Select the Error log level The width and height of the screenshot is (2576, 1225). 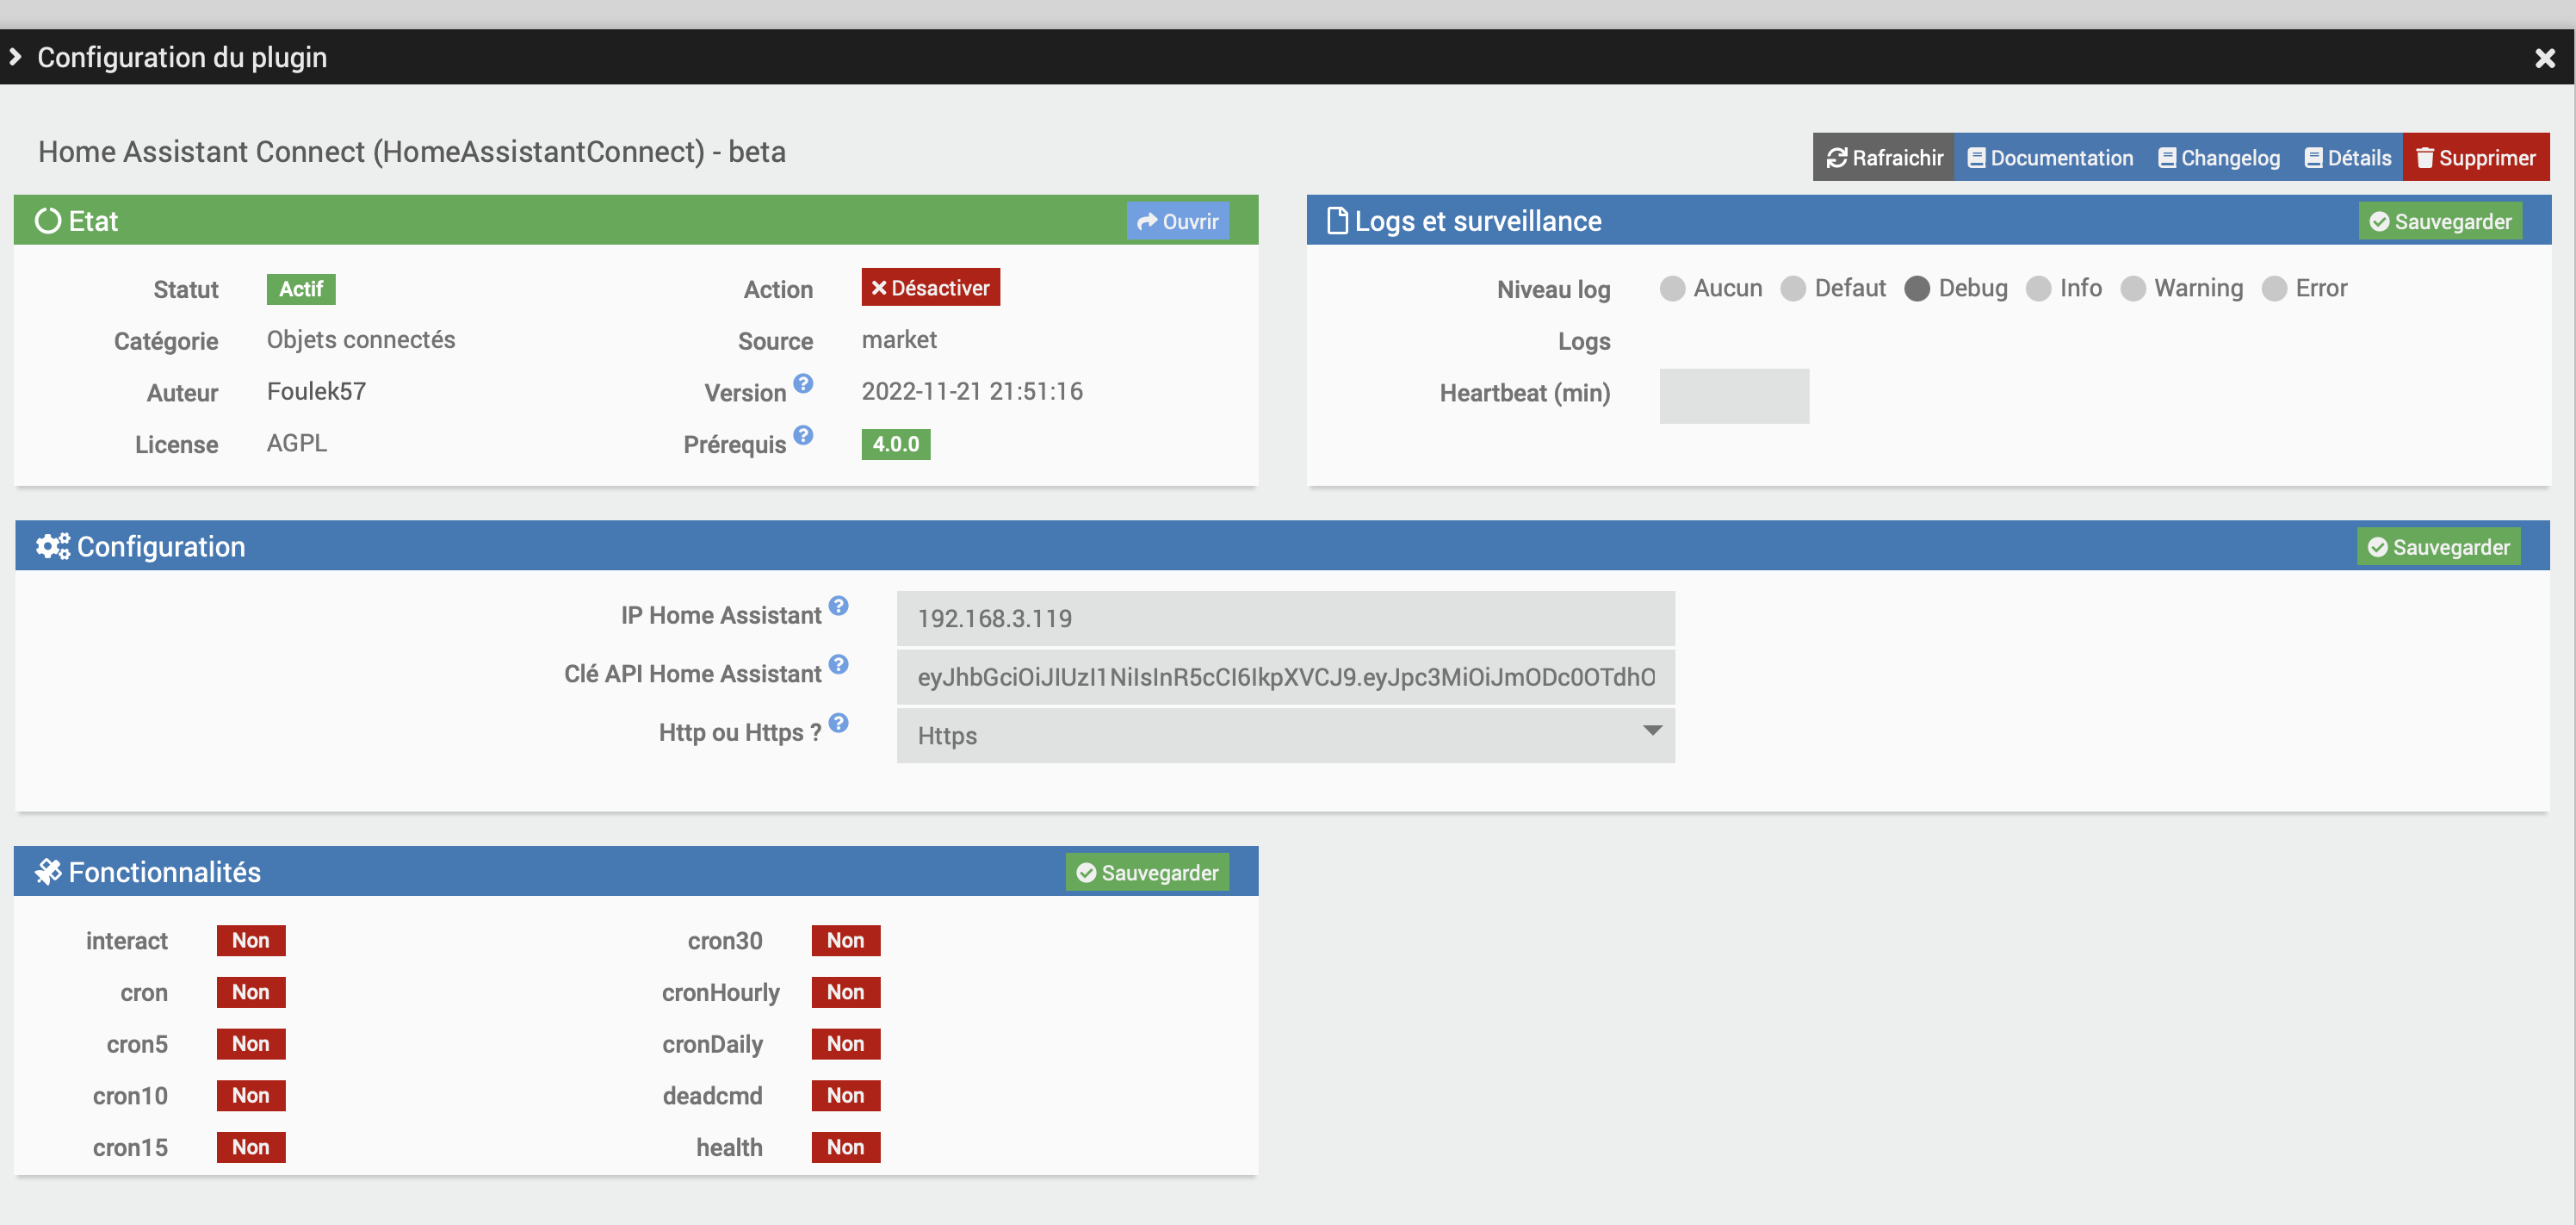pyautogui.click(x=2274, y=289)
